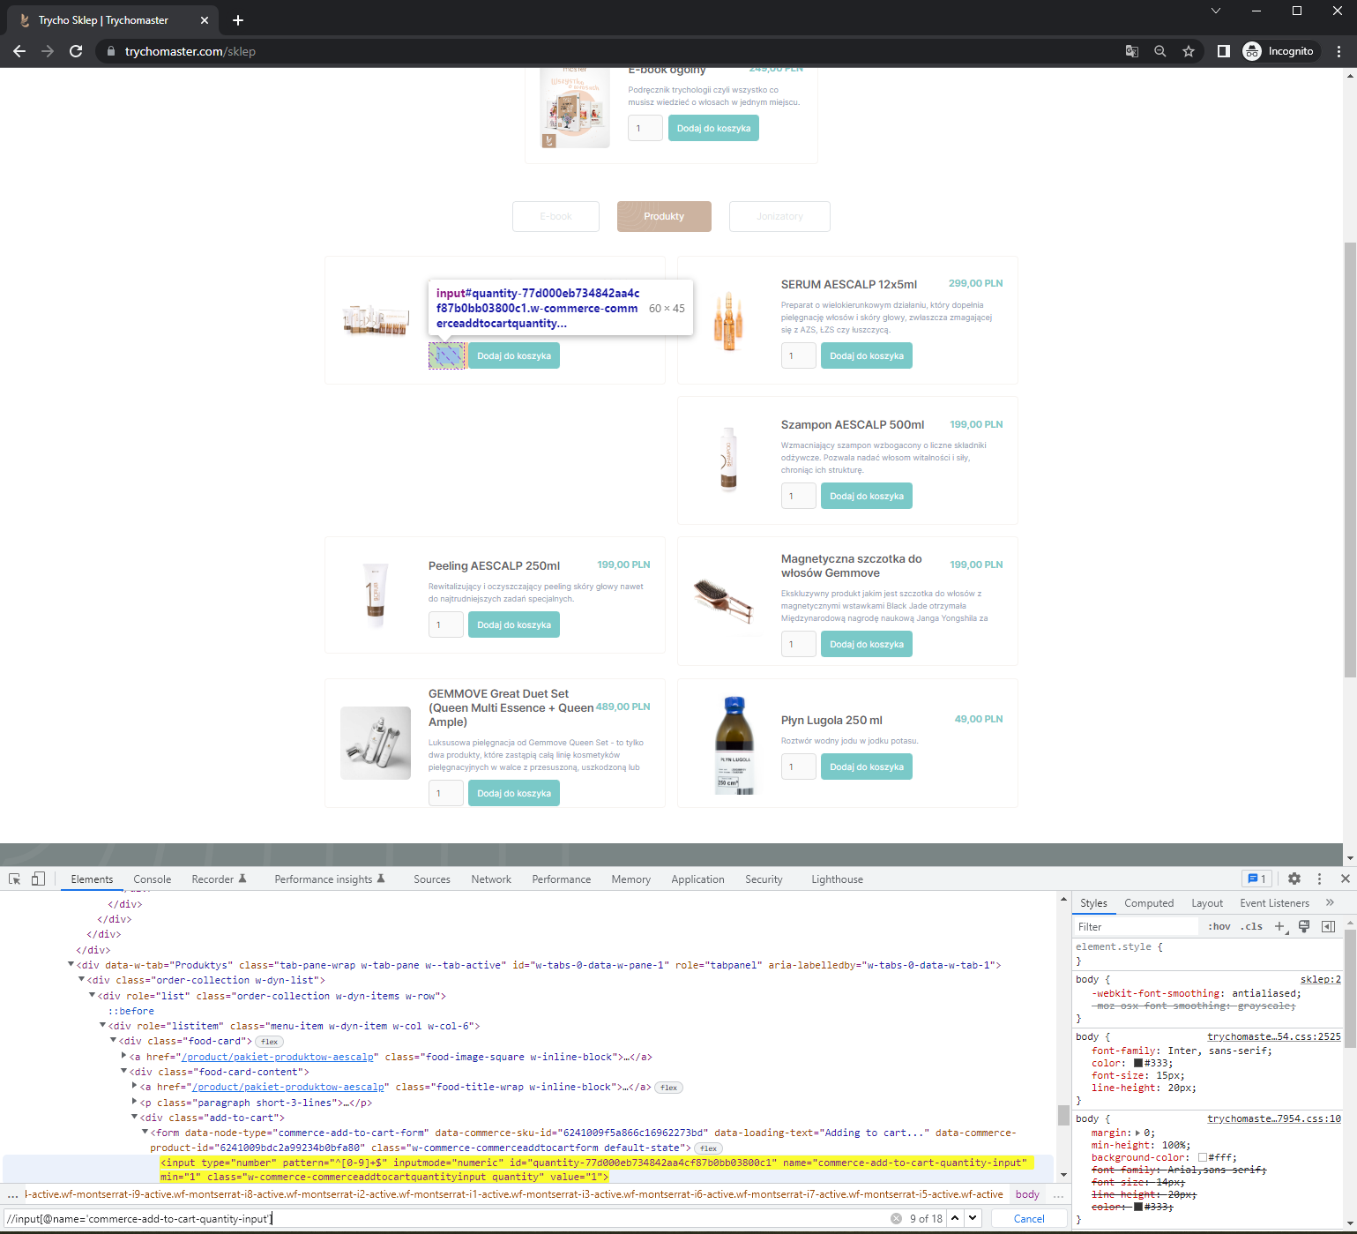Open the issues counter badge in DevTools
Screen dimensions: 1357x1234
[1256, 879]
